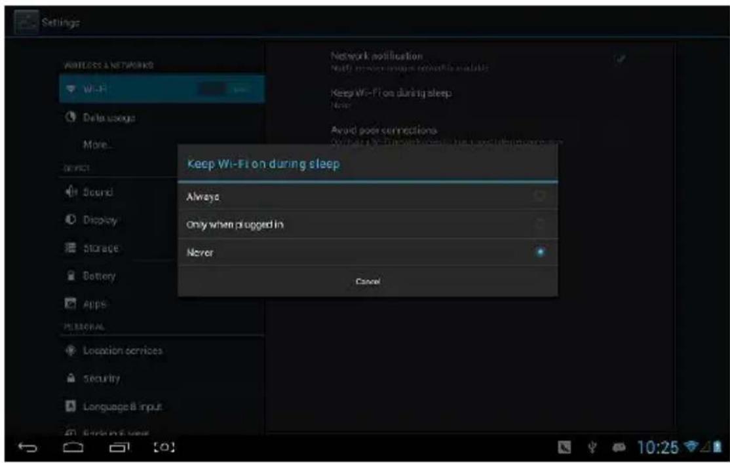Open Location services settings
This screenshot has height=463, width=730.
pyautogui.click(x=162, y=350)
